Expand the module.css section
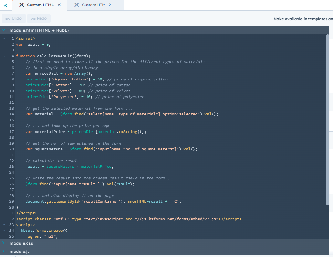This screenshot has height=257, width=333. (x=3, y=243)
